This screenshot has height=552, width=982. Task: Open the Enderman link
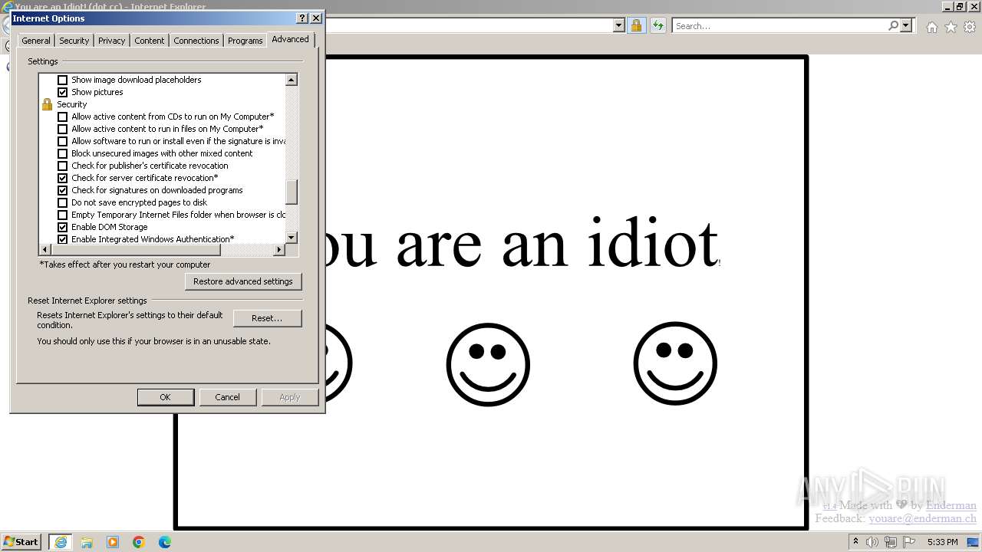(x=951, y=505)
